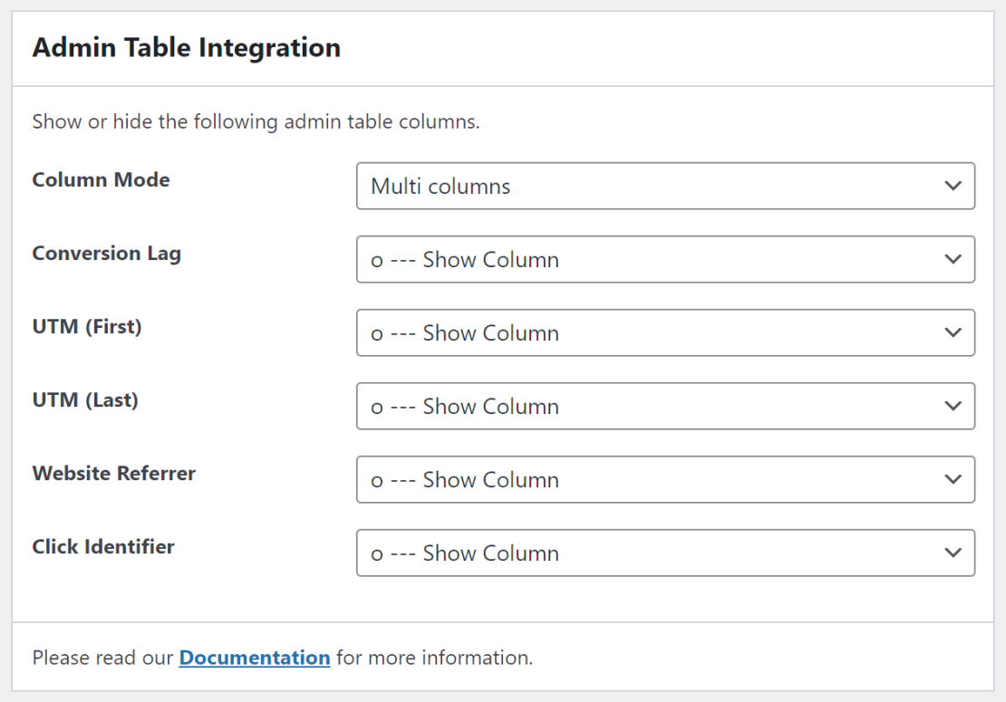1006x702 pixels.
Task: Click the Column Mode dropdown chevron
Action: 953,186
